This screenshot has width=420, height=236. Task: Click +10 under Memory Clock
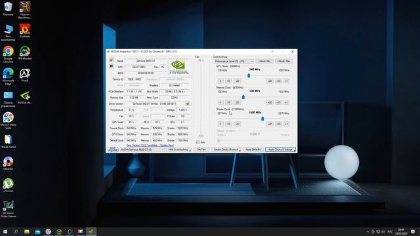click(x=278, y=102)
